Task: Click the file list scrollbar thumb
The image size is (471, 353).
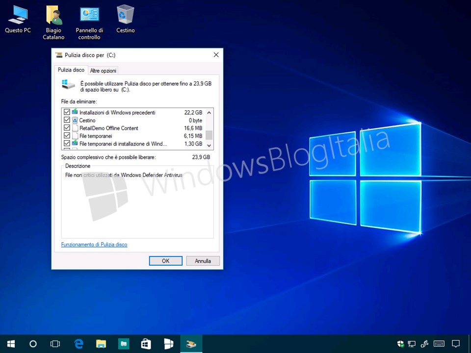Action: (209, 135)
